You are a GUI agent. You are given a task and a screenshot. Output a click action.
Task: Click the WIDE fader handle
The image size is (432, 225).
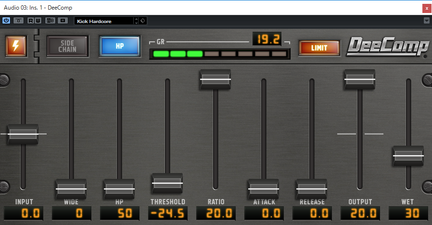click(71, 189)
